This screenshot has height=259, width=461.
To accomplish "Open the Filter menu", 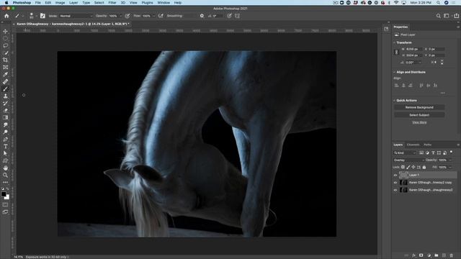I will (x=112, y=3).
